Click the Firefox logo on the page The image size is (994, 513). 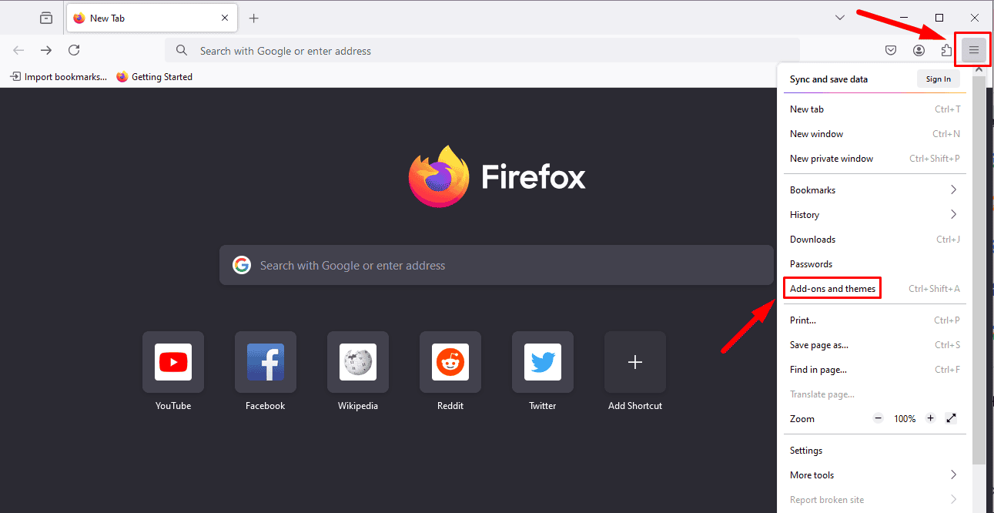pos(439,176)
